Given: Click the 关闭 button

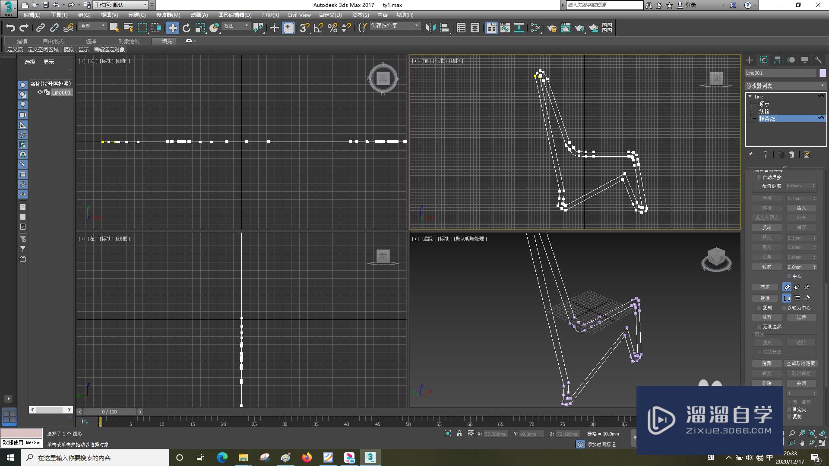Looking at the screenshot, I should click(801, 383).
